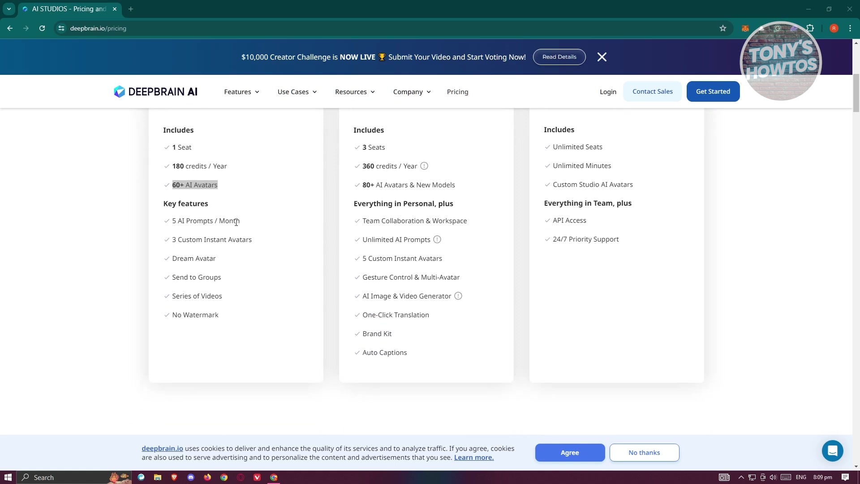Go back to previous page
The height and width of the screenshot is (484, 860).
(10, 28)
